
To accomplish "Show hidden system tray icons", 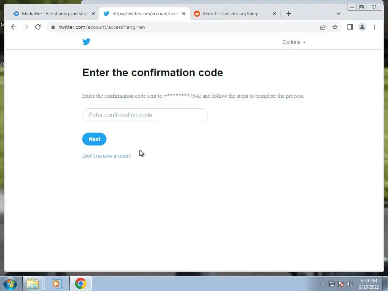I will point(322,284).
